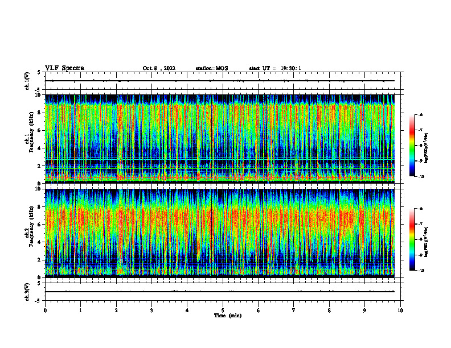Click the "-6" label on ch.1 colorbar

[420, 115]
